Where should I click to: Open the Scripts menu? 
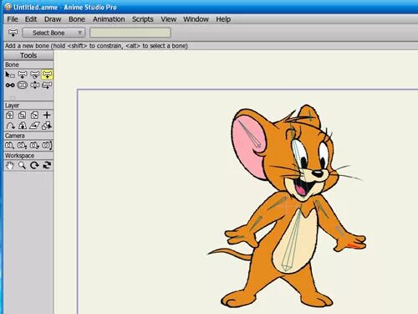pyautogui.click(x=143, y=19)
